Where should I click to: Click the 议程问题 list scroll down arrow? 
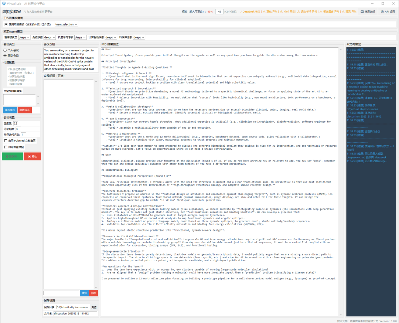[96, 287]
